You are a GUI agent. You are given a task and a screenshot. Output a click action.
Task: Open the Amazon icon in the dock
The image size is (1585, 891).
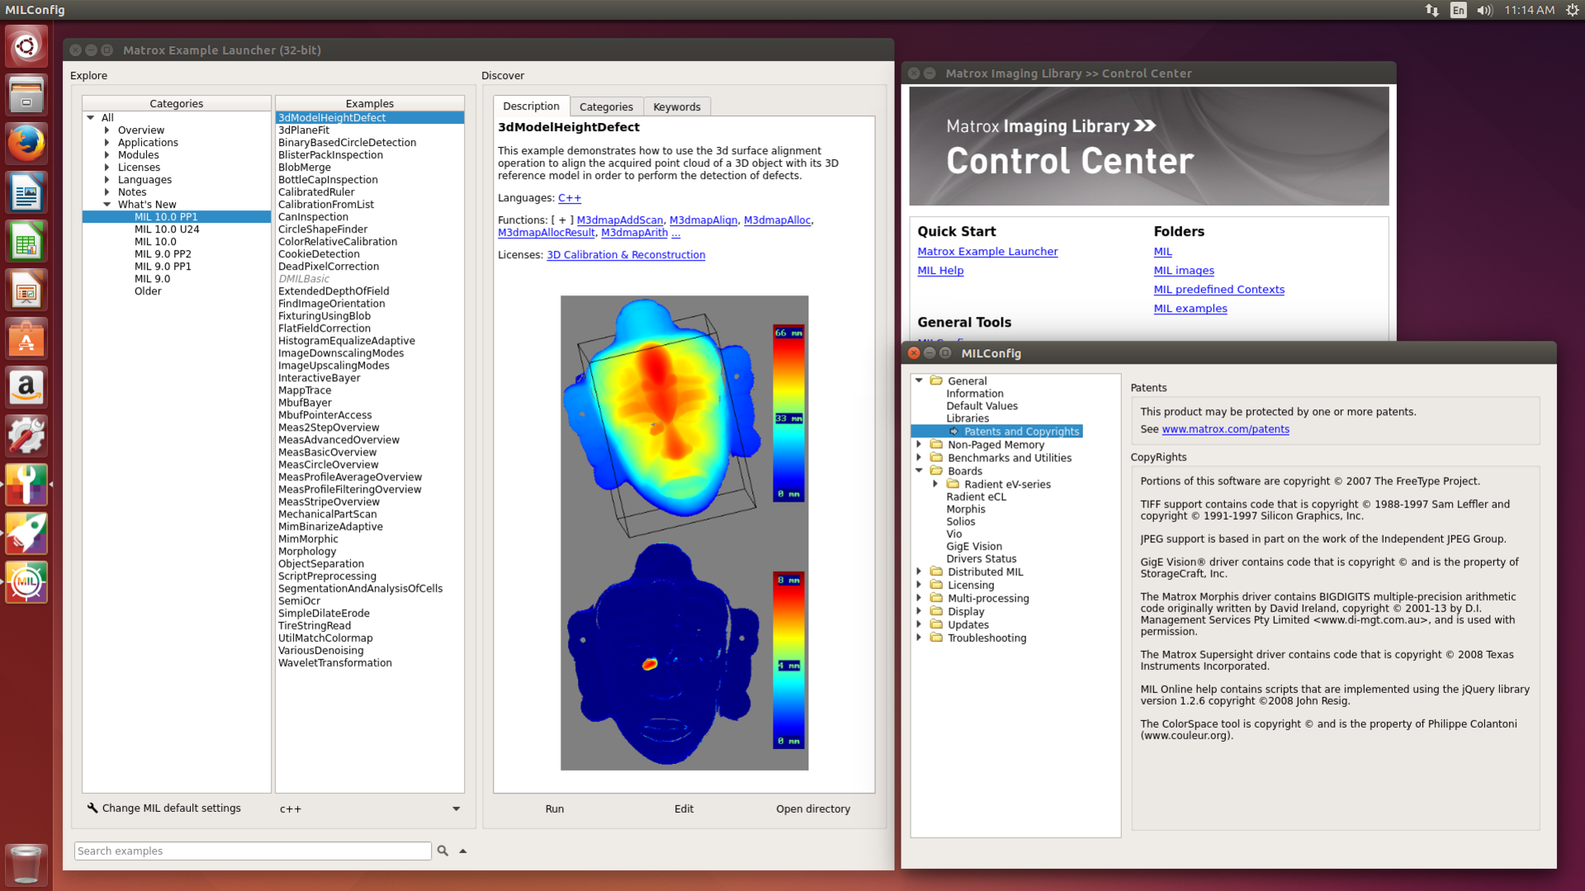pyautogui.click(x=26, y=387)
